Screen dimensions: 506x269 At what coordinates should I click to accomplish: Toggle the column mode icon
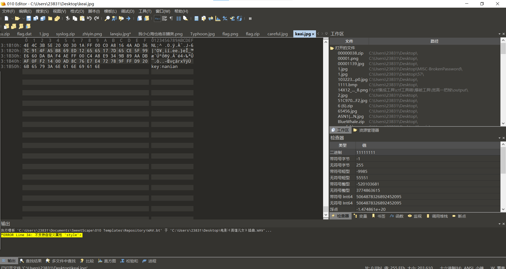tap(178, 18)
